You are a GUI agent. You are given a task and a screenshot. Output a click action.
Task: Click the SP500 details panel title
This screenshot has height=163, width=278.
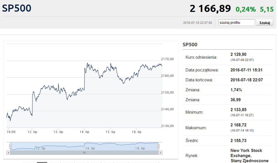(190, 45)
